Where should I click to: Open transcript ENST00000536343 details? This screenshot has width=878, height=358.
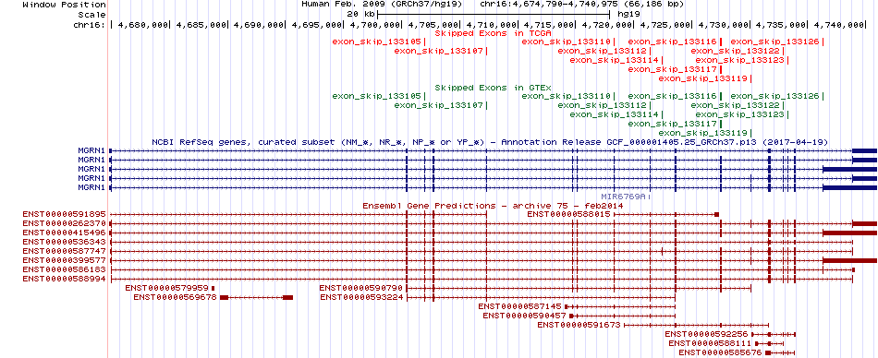[65, 242]
